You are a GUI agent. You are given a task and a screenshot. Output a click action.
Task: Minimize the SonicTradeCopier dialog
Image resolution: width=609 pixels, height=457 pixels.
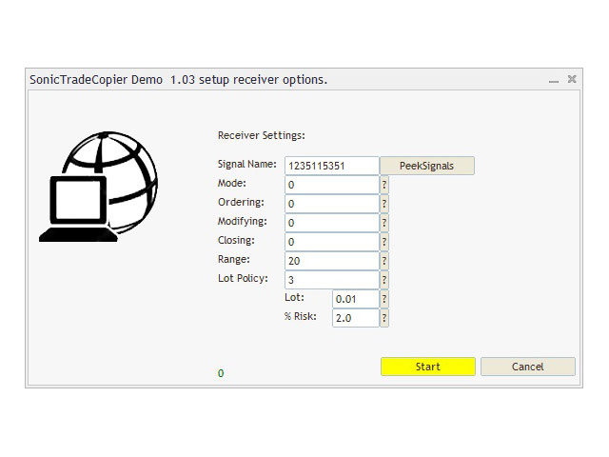(554, 80)
